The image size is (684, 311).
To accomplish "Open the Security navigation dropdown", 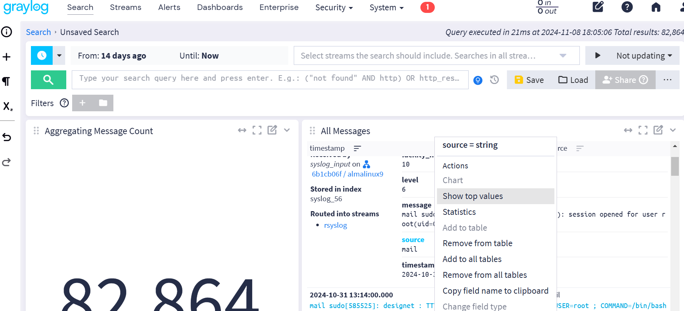I will pyautogui.click(x=334, y=7).
